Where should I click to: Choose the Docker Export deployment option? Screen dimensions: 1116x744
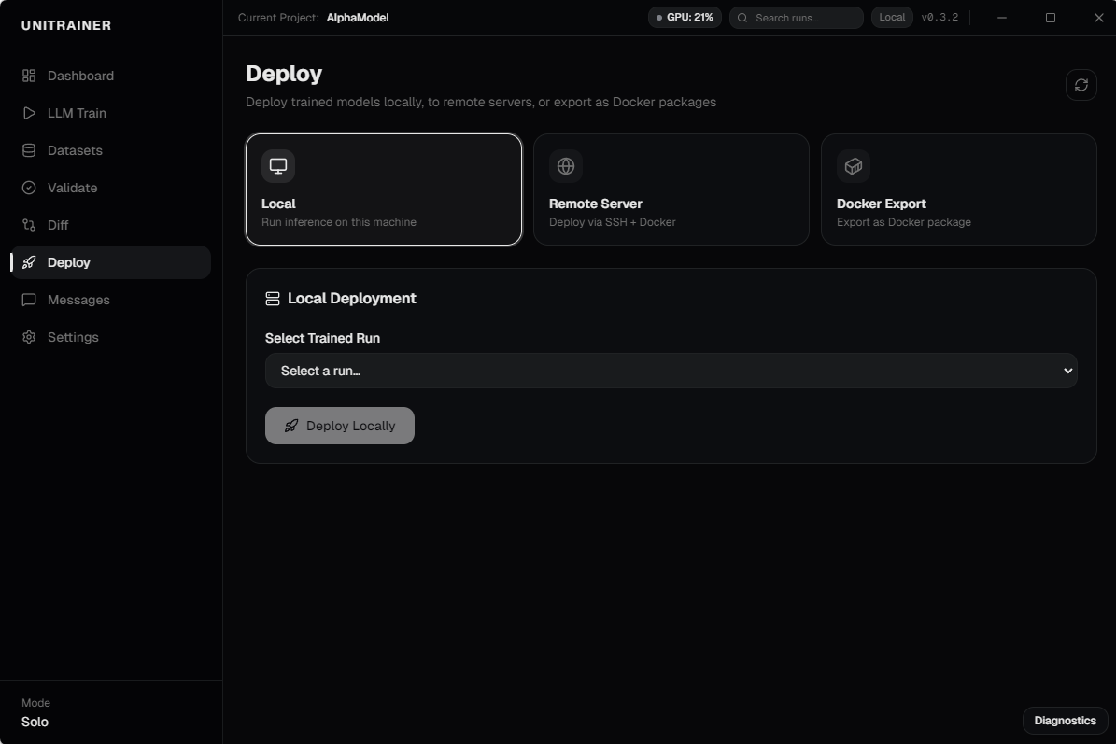point(958,190)
